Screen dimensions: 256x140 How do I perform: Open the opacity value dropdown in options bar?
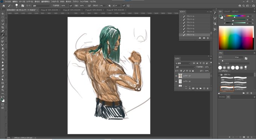67,6
